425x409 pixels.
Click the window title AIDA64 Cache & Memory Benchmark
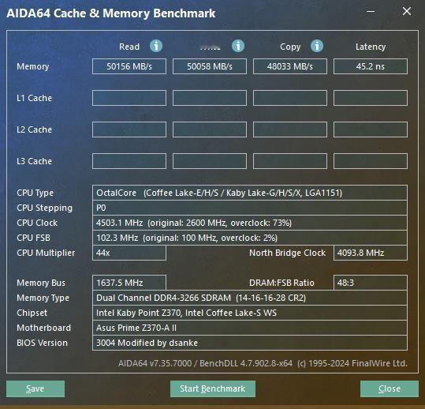[x=111, y=13]
